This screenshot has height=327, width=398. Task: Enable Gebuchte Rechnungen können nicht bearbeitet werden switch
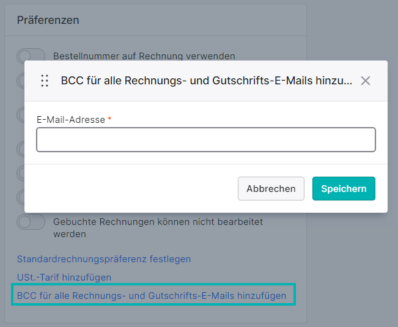pos(31,222)
